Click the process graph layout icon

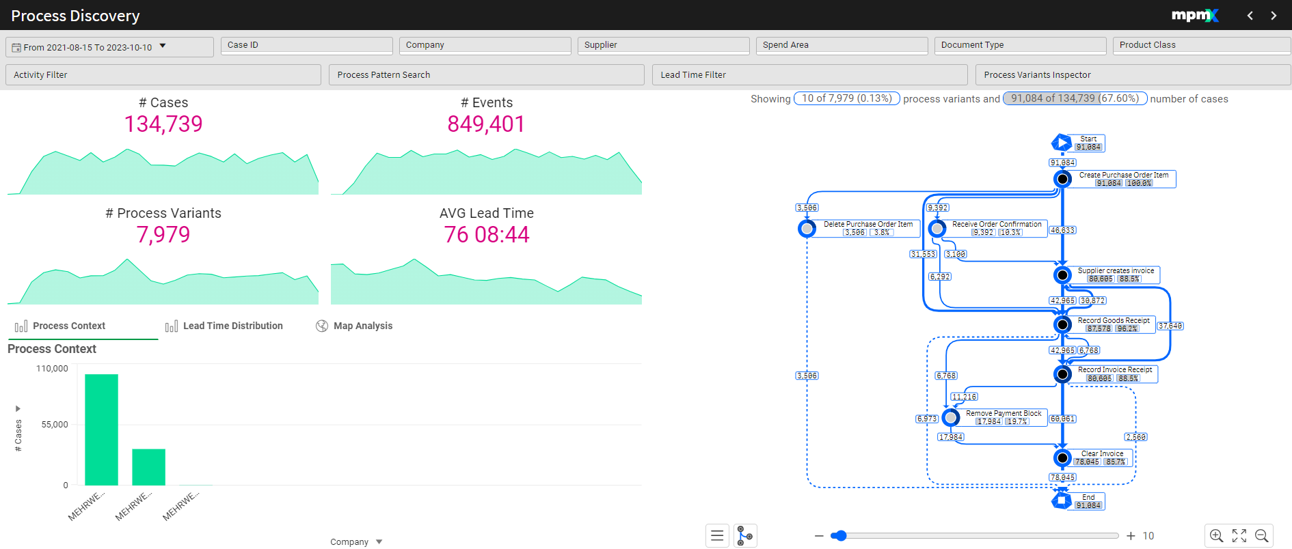[x=745, y=536]
